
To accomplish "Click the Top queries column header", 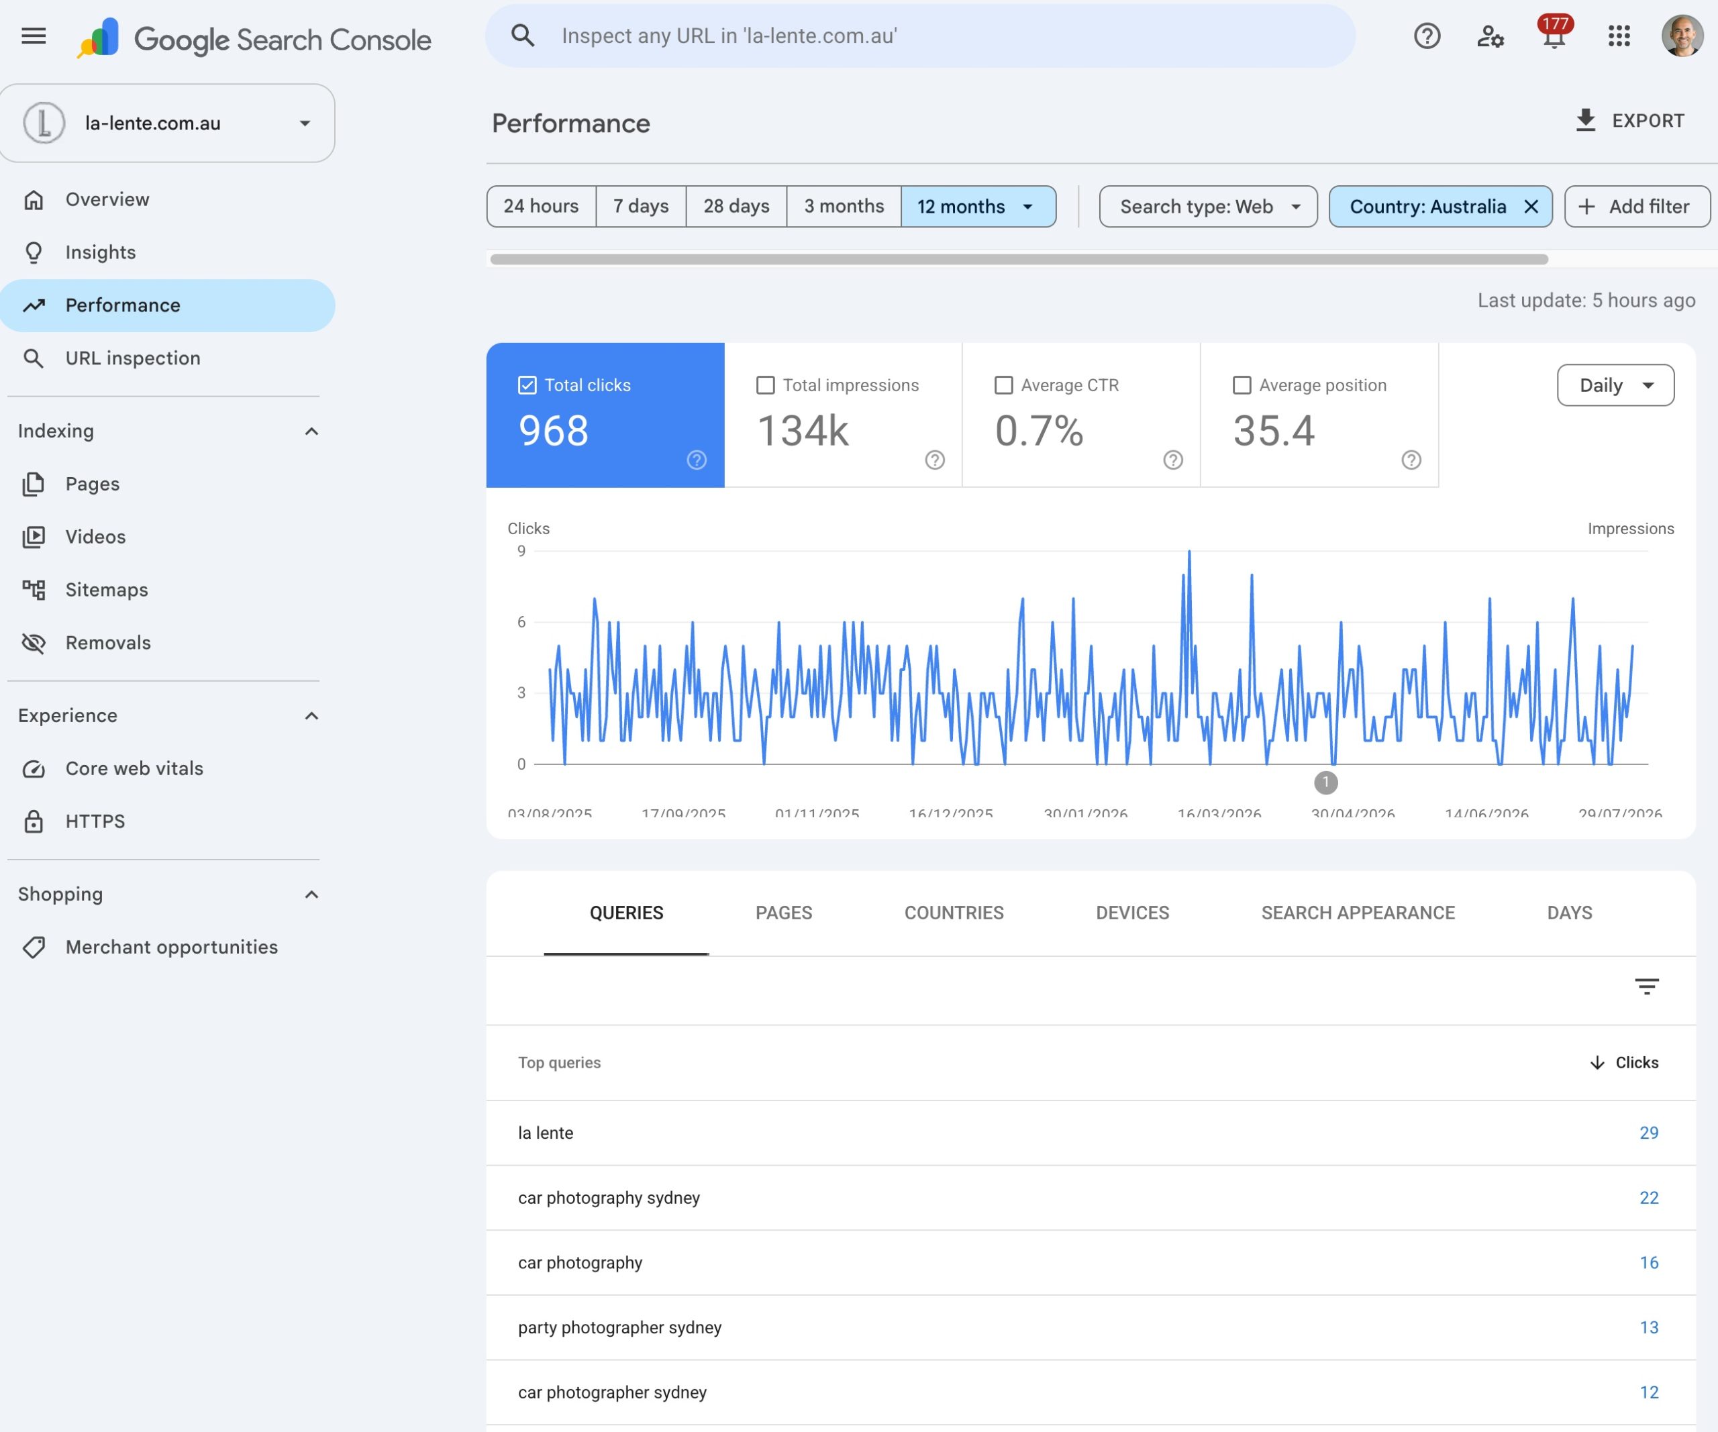I will pyautogui.click(x=559, y=1062).
